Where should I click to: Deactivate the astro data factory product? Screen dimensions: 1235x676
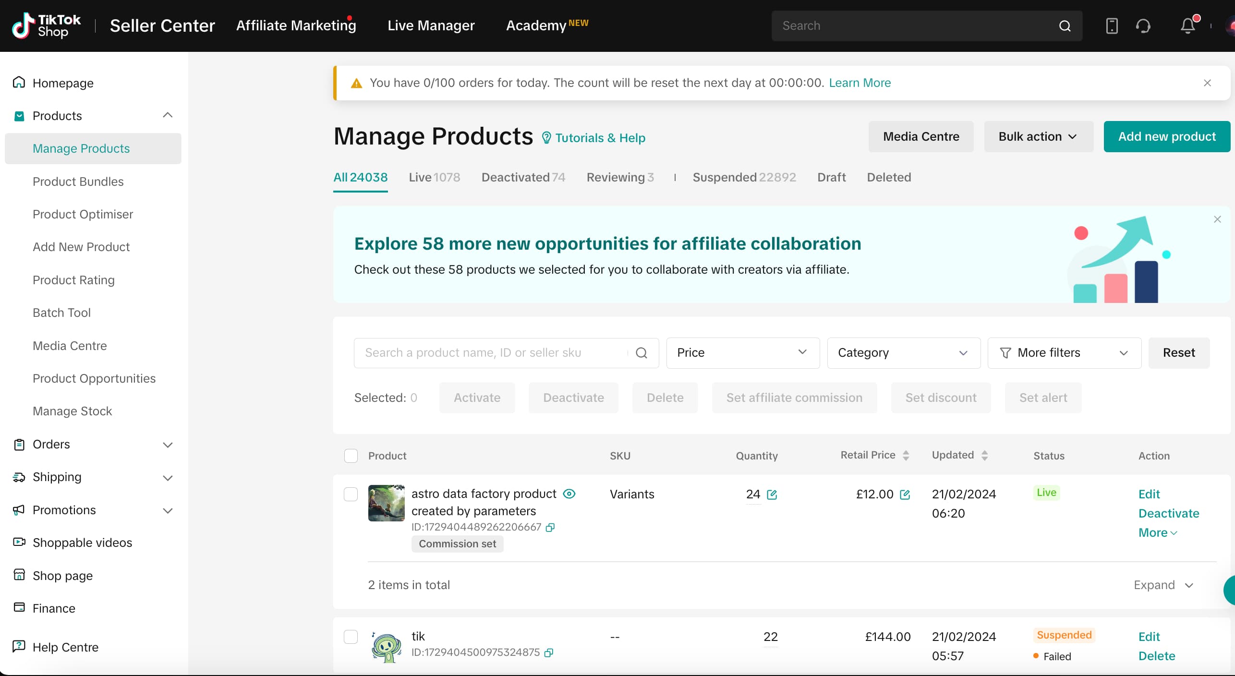coord(1169,513)
